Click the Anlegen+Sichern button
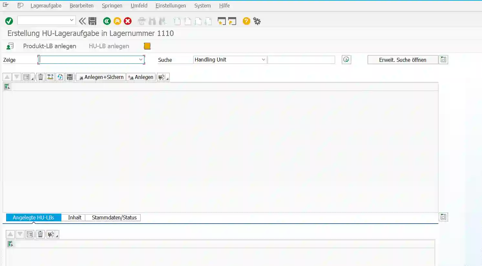The image size is (482, 266). (101, 77)
